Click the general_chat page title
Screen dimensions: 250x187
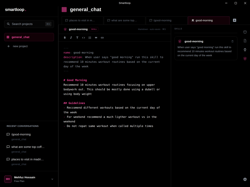(85, 9)
